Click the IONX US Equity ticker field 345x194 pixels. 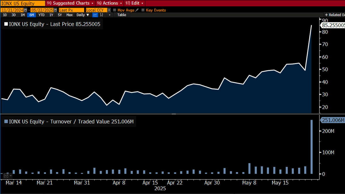tap(23, 3)
